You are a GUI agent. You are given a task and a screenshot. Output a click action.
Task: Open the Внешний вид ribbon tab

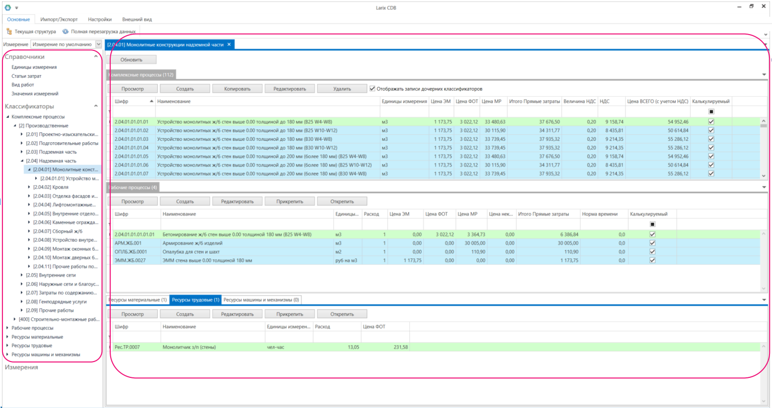[x=137, y=19]
